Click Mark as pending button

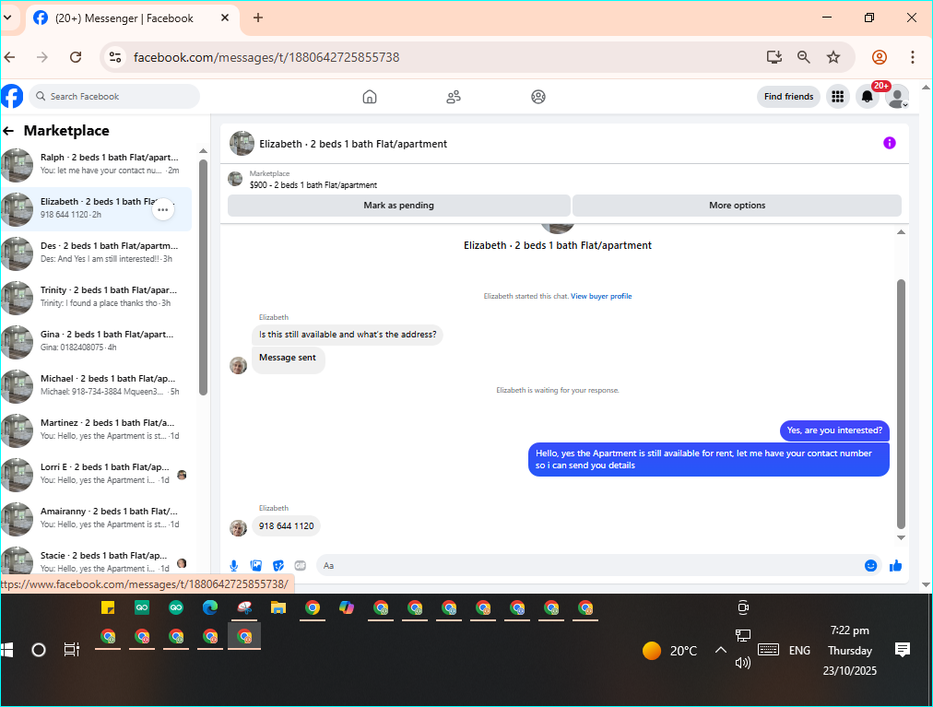[398, 206]
